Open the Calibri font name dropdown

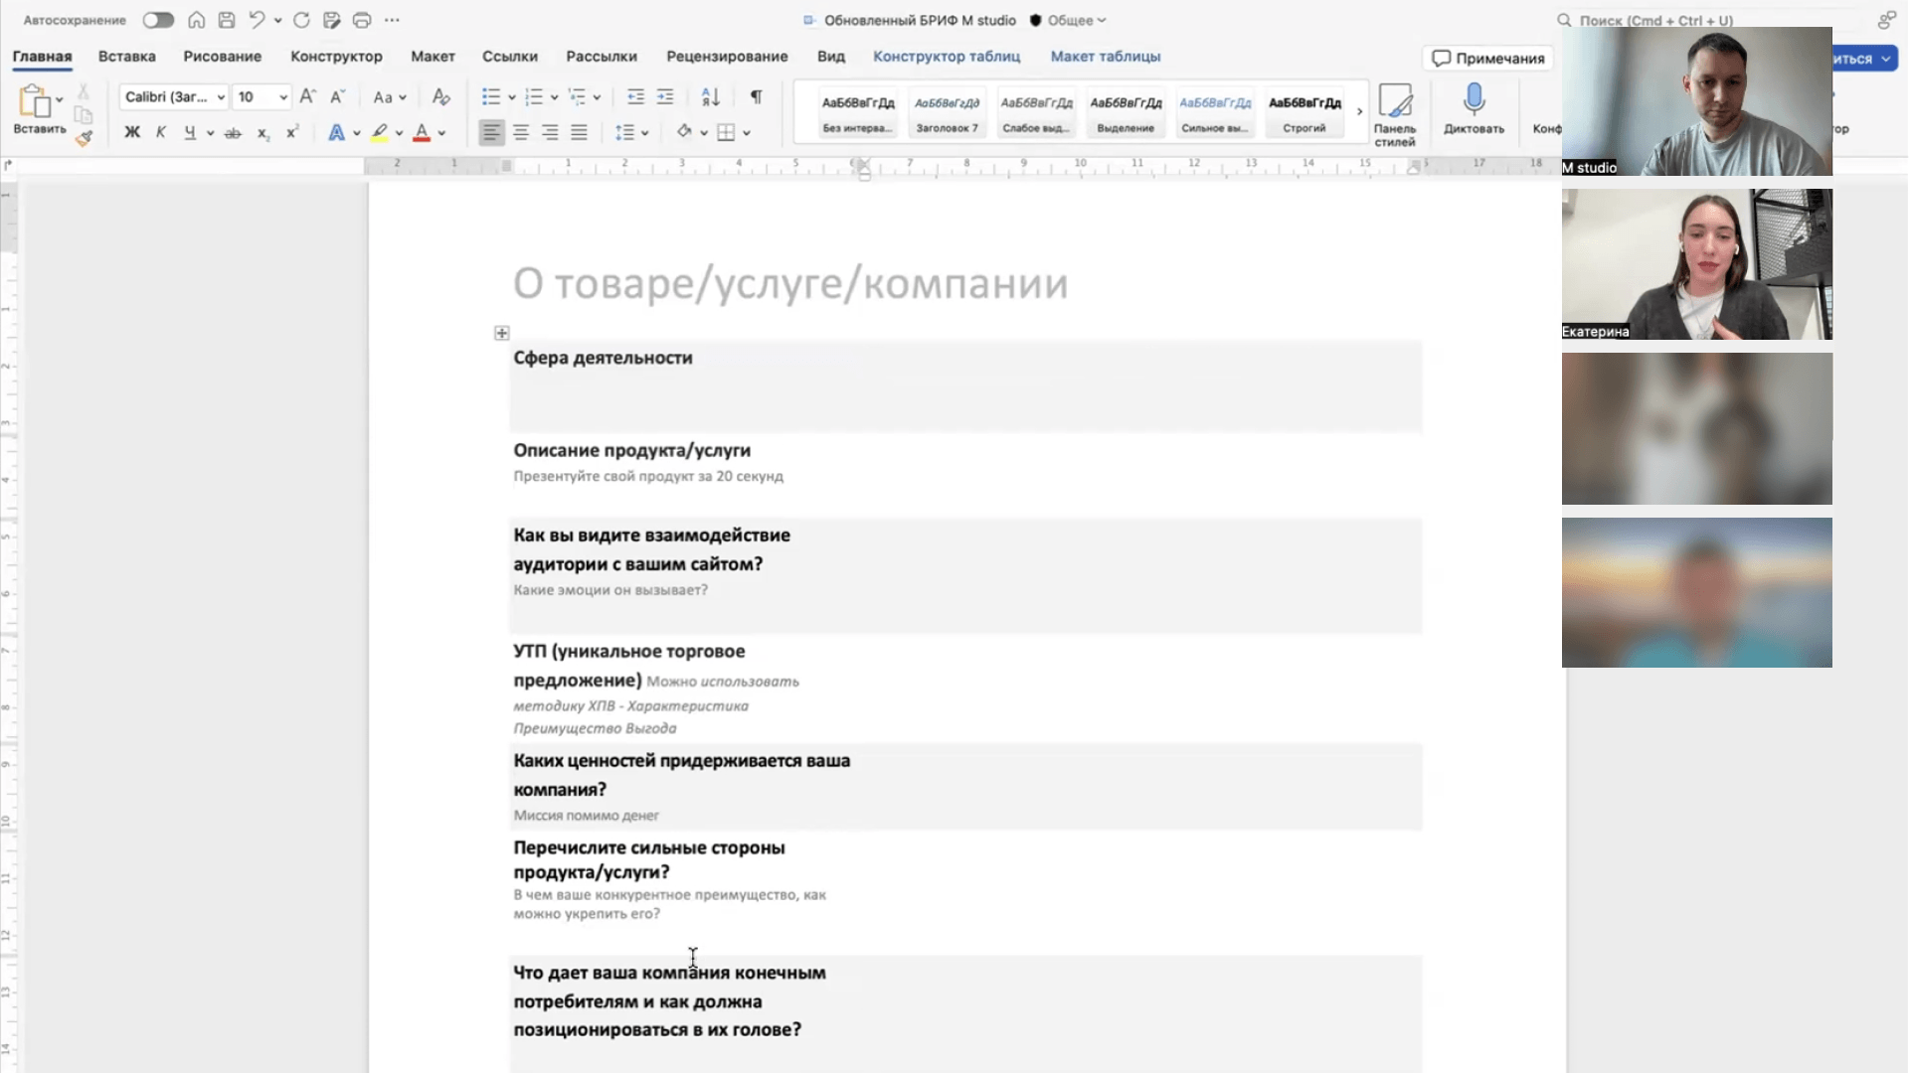tap(221, 96)
